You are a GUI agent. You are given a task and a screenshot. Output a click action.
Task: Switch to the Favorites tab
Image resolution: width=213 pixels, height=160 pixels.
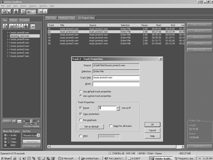(24, 20)
